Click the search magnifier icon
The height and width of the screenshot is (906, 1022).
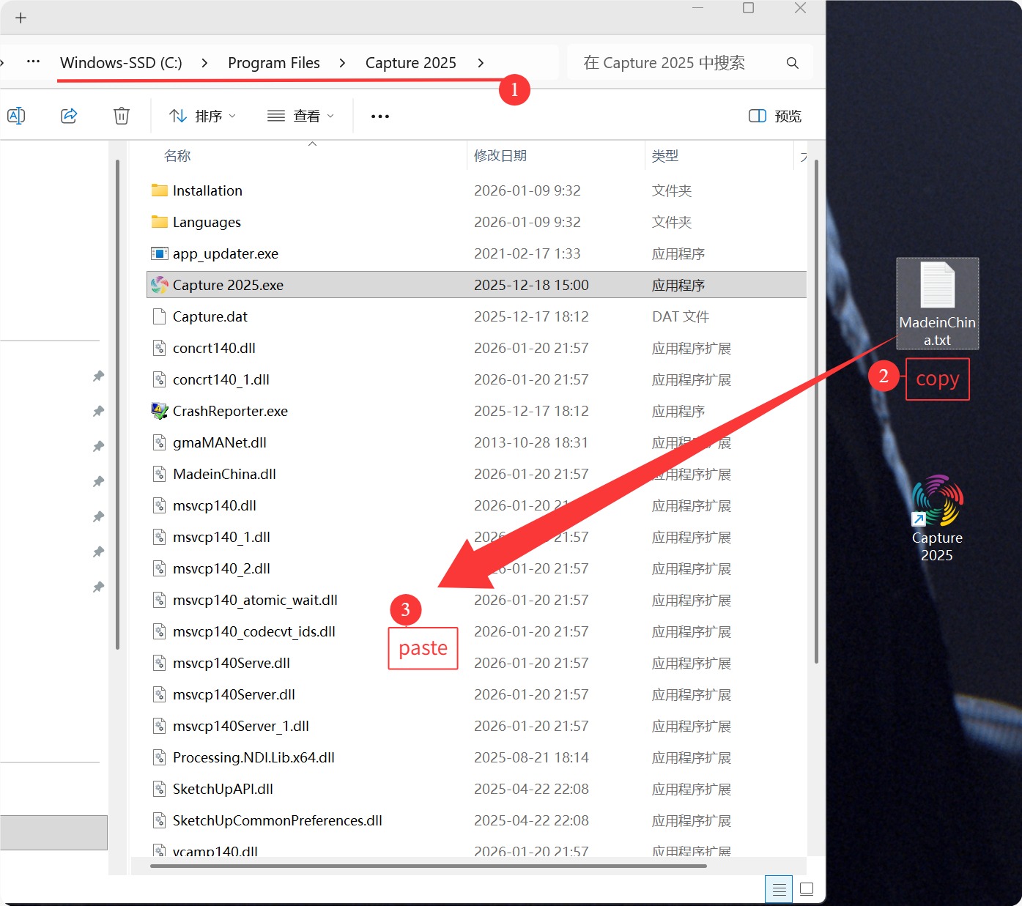pyautogui.click(x=792, y=63)
